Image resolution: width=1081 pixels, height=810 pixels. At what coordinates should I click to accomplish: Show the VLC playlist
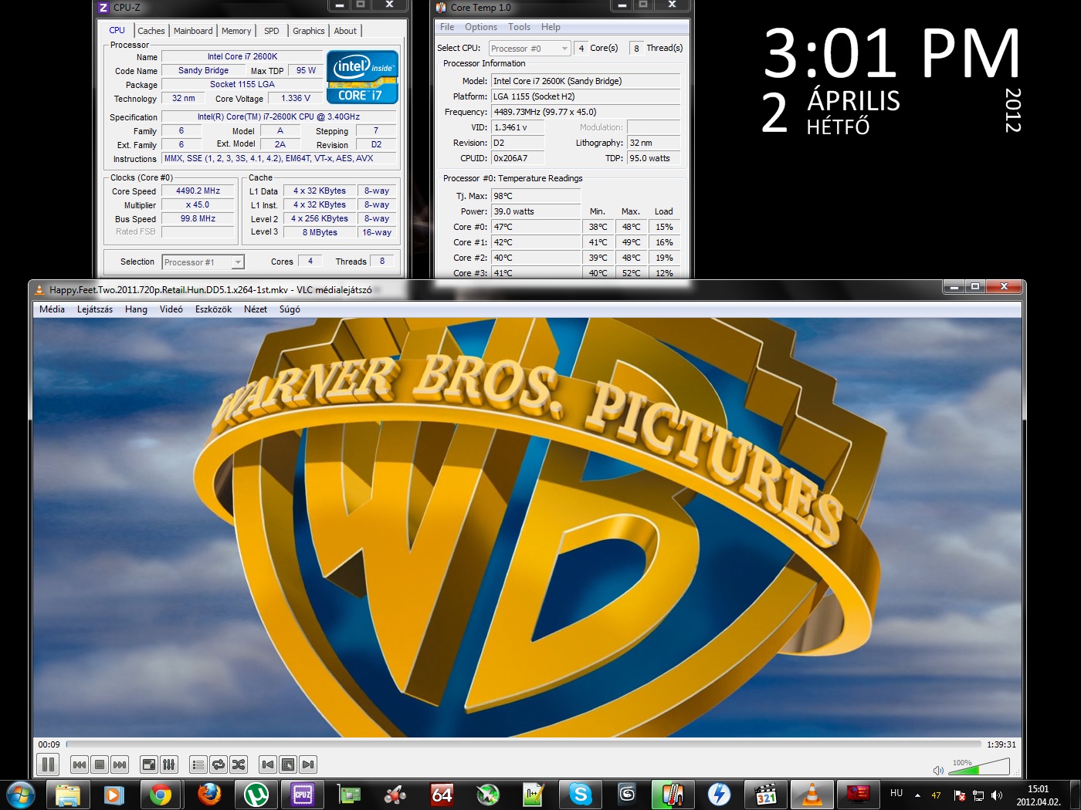coord(198,764)
